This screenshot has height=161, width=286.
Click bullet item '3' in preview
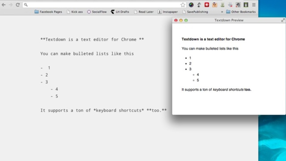(190, 69)
